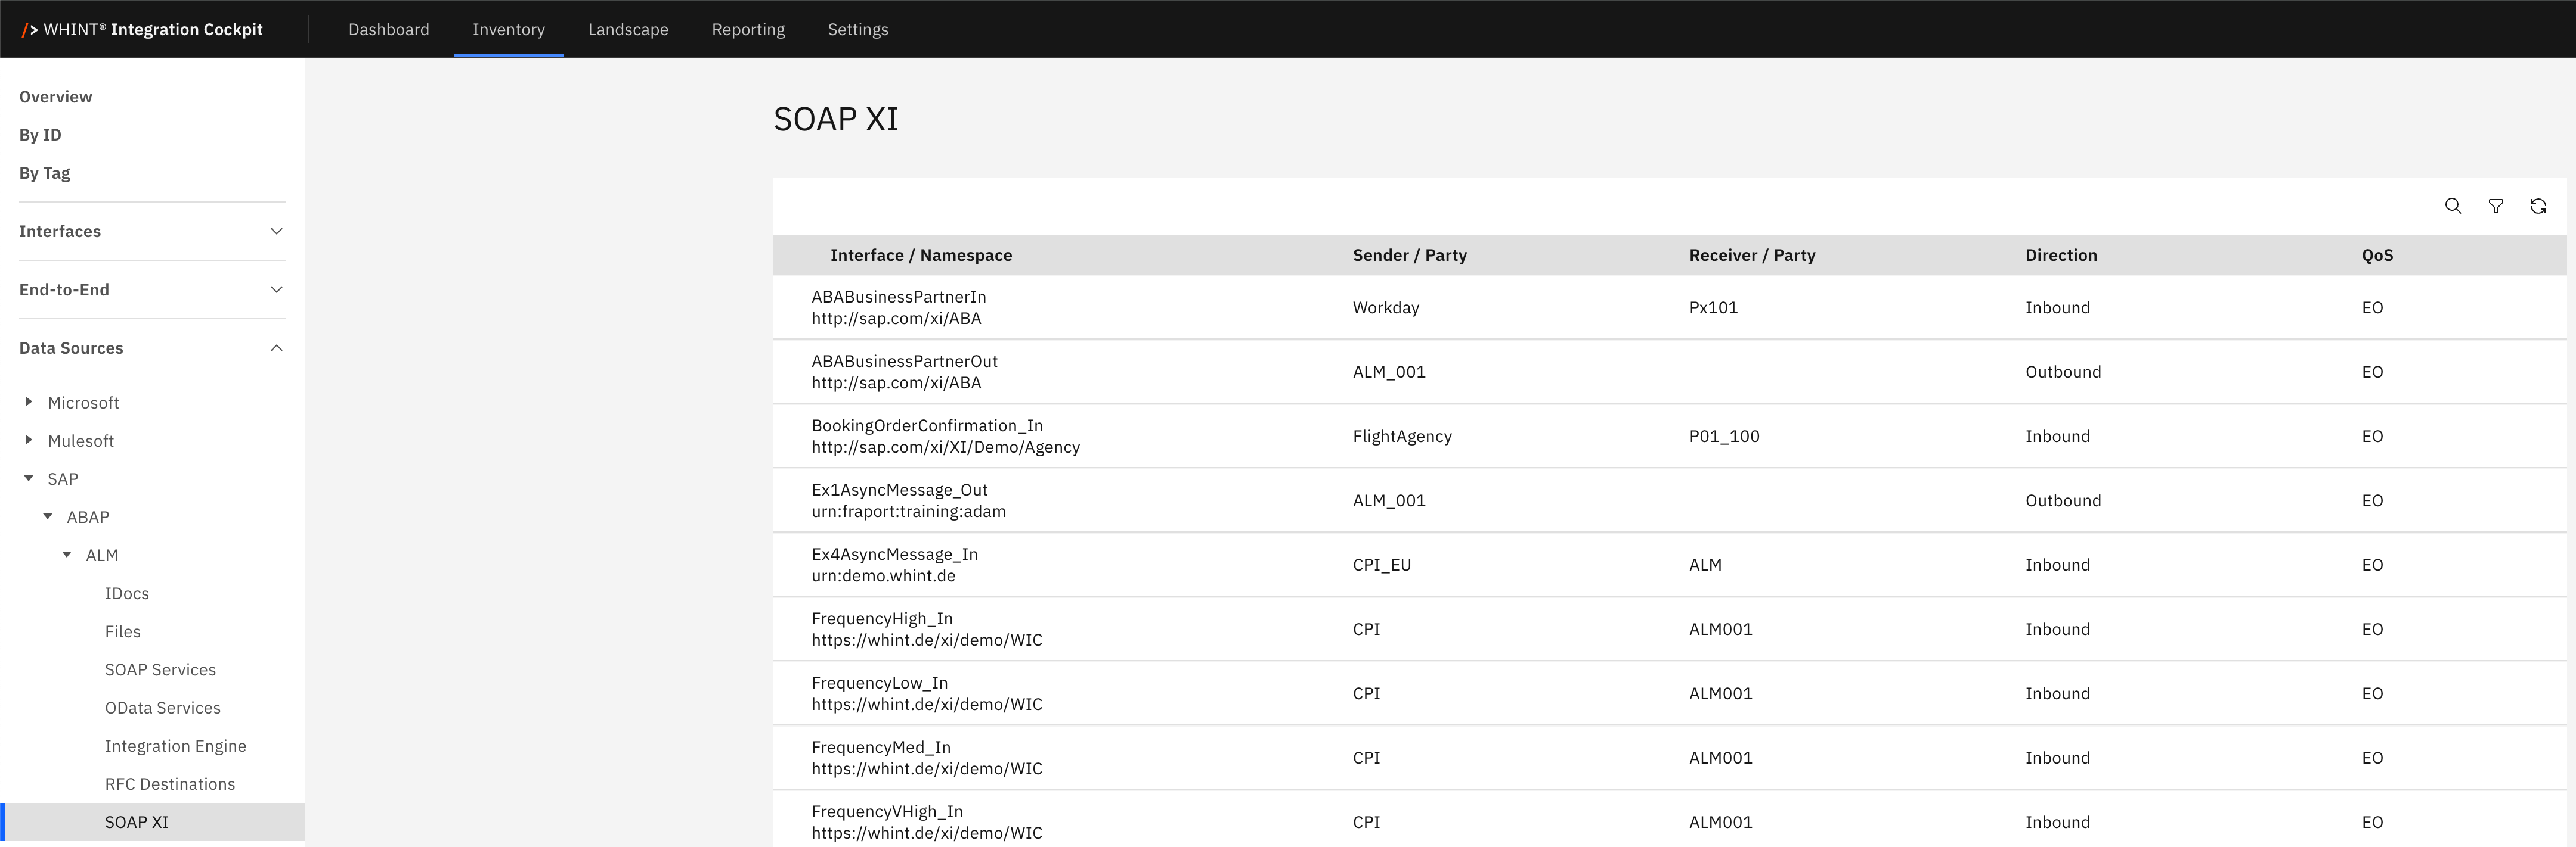Viewport: 2576px width, 847px height.
Task: Expand the Interfaces section chevron
Action: click(x=276, y=232)
